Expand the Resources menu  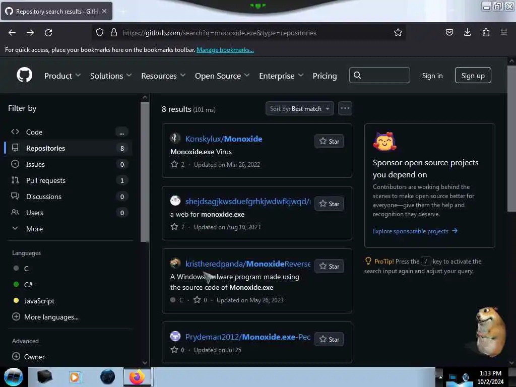coord(163,76)
